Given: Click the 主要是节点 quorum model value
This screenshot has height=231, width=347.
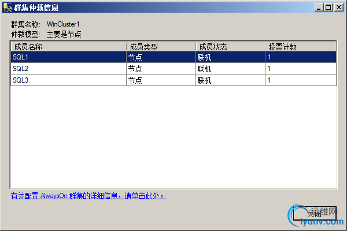Looking at the screenshot, I should 64,34.
